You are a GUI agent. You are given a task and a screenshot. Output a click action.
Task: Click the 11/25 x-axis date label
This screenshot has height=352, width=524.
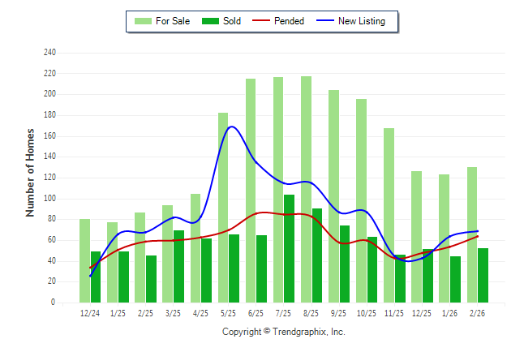pos(394,313)
